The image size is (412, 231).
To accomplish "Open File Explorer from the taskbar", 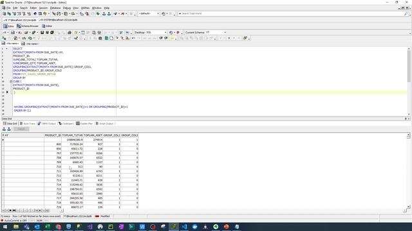I will (16, 227).
